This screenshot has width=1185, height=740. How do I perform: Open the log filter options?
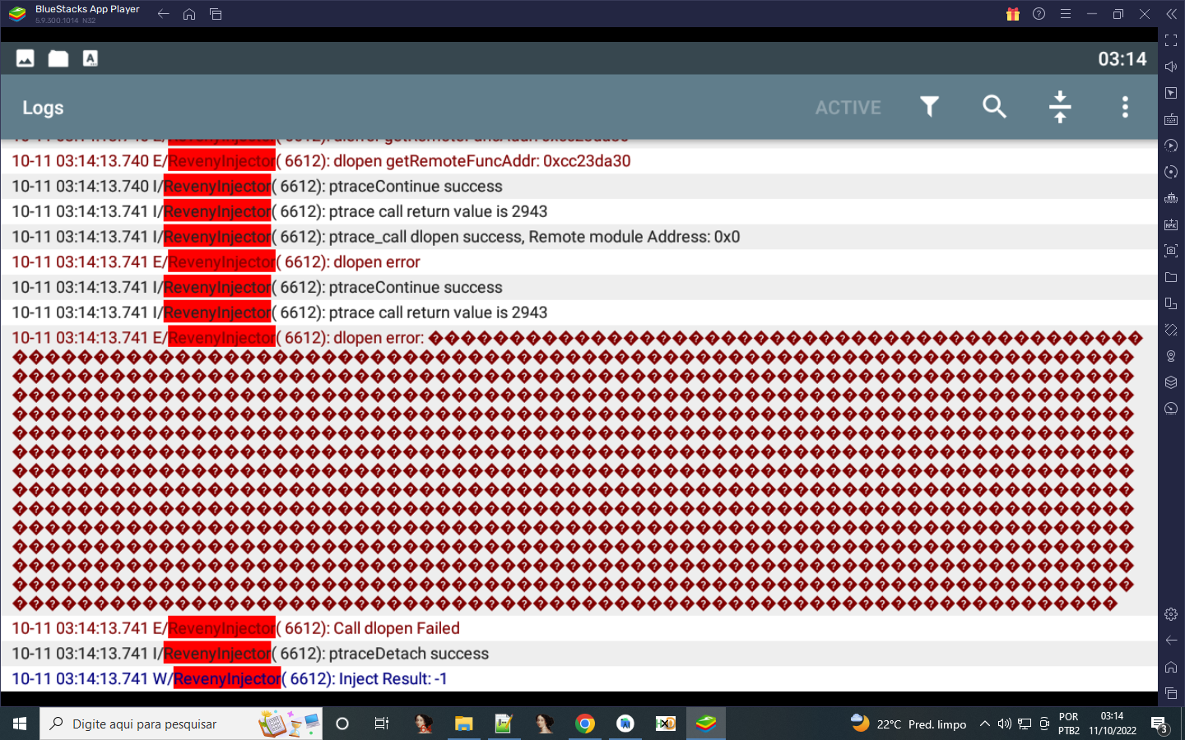(929, 107)
